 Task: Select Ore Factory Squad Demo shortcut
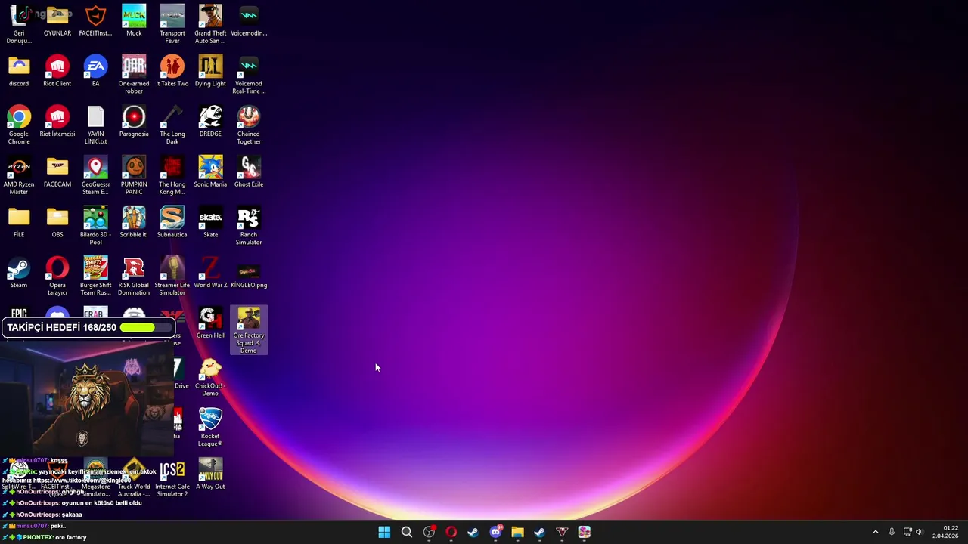(249, 330)
